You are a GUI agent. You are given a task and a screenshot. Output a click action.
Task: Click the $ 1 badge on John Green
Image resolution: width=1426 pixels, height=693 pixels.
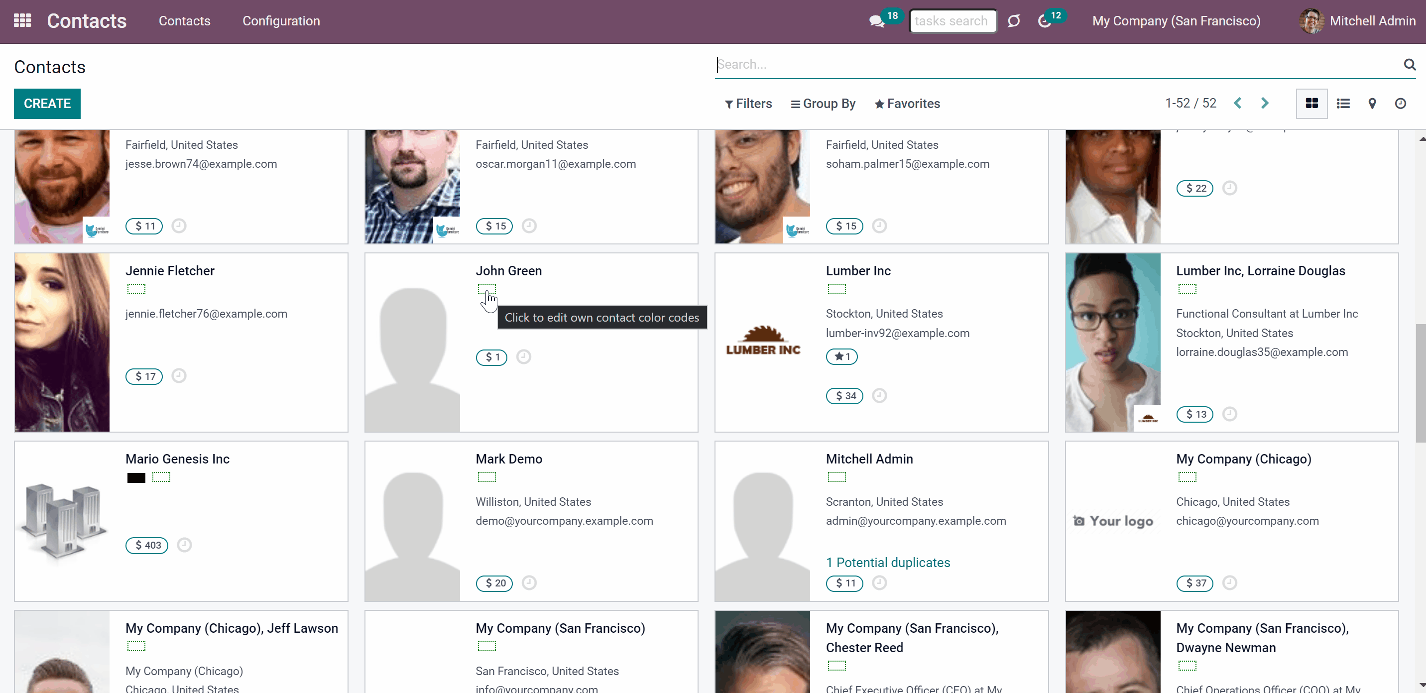click(x=491, y=357)
